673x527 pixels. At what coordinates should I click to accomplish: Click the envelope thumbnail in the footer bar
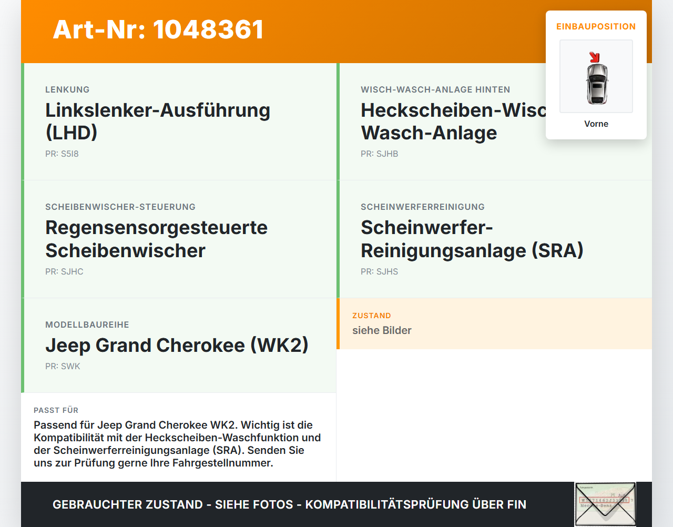pos(605,504)
